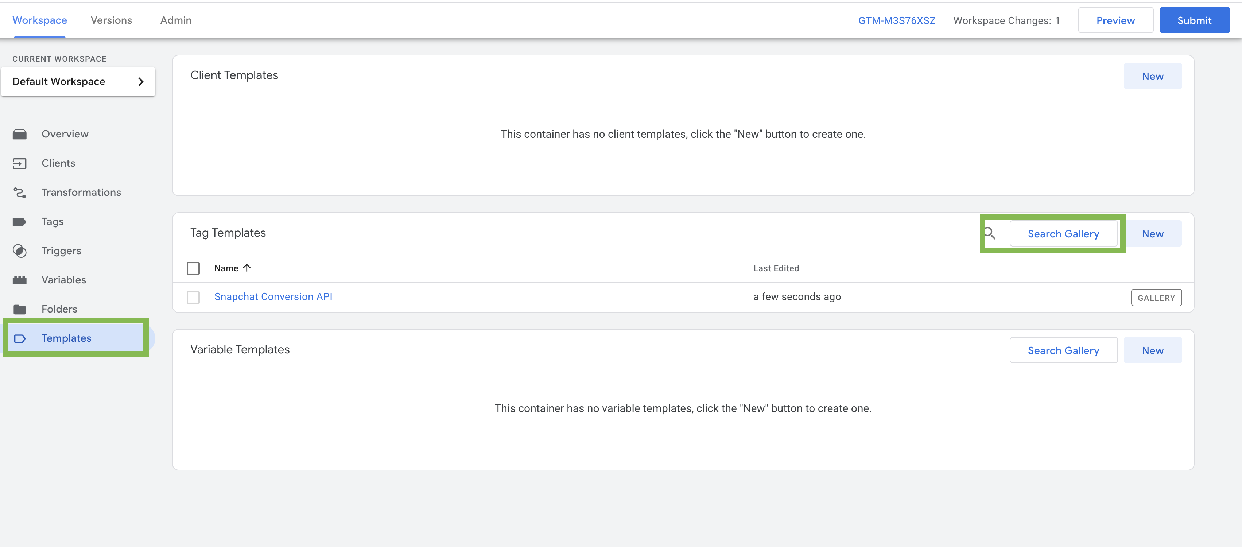1242x547 pixels.
Task: Click the sort arrow next to Name
Action: click(247, 268)
